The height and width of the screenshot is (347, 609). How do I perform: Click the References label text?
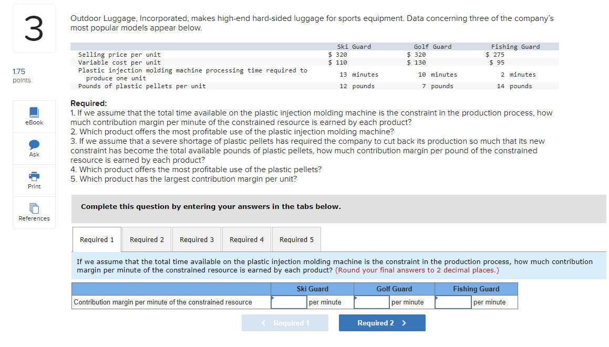pos(34,218)
